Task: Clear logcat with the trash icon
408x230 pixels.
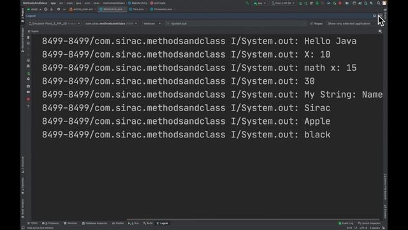Action: tap(28, 38)
